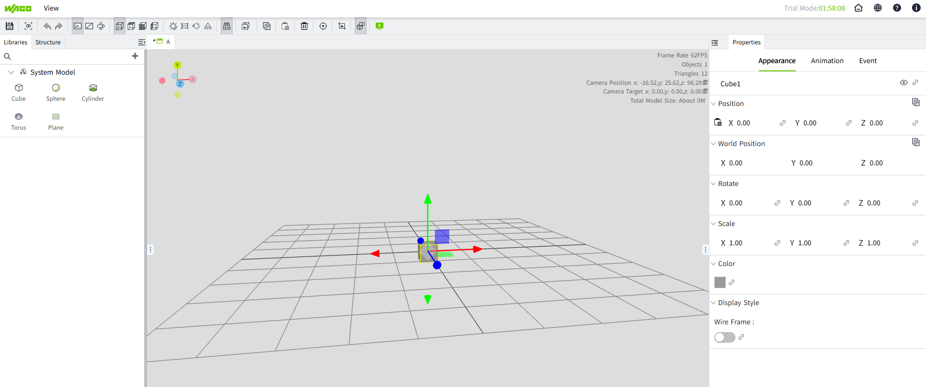Click the green Play preview icon
926x387 pixels.
380,26
